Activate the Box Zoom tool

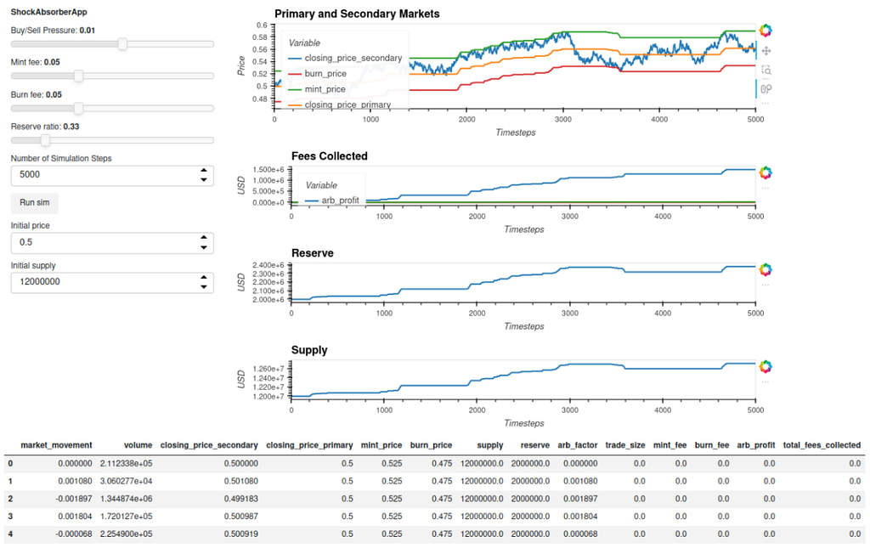click(x=765, y=70)
